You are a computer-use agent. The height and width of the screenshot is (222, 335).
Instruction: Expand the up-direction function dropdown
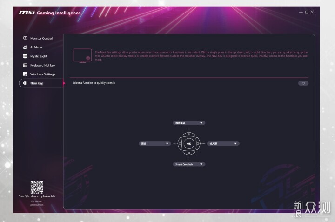click(x=189, y=123)
